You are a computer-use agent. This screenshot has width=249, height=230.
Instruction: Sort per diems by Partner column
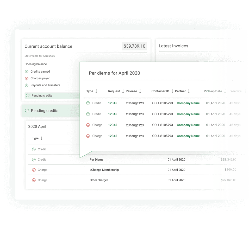(x=189, y=91)
